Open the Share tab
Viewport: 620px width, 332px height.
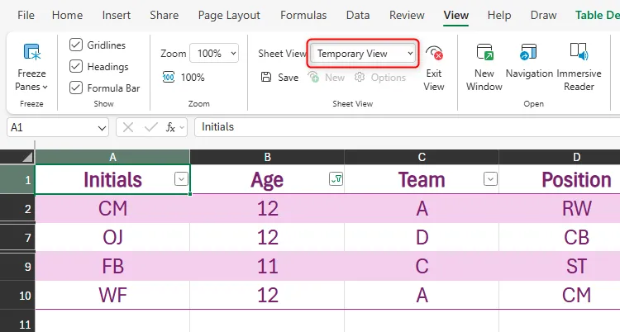(165, 15)
